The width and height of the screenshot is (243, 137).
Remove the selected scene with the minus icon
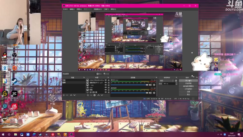pos(67,95)
